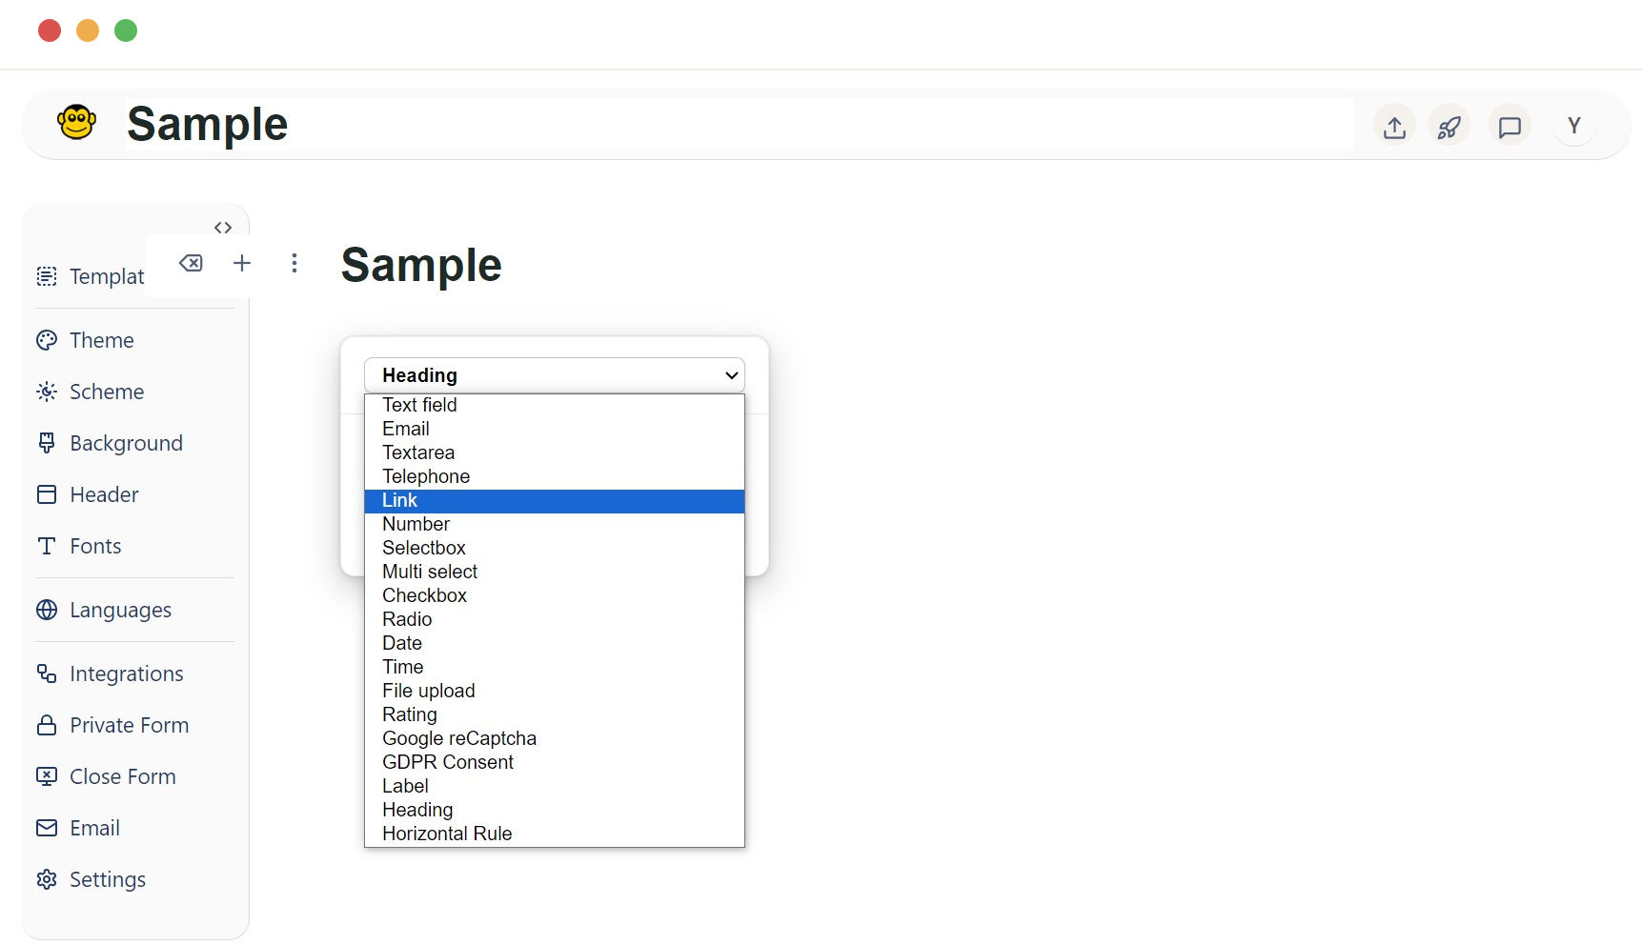The height and width of the screenshot is (945, 1643).
Task: Click the Integrations icon
Action: [47, 674]
